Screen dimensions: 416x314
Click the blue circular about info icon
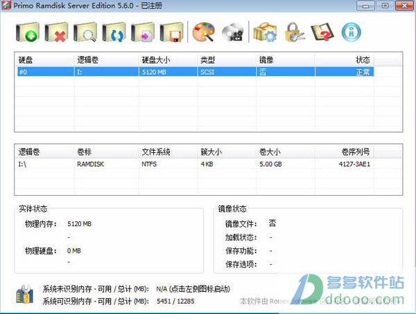click(352, 33)
